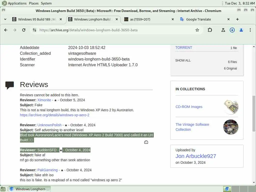The image size is (256, 192).
Task: Close the Google Translate tab
Action: [x=228, y=19]
